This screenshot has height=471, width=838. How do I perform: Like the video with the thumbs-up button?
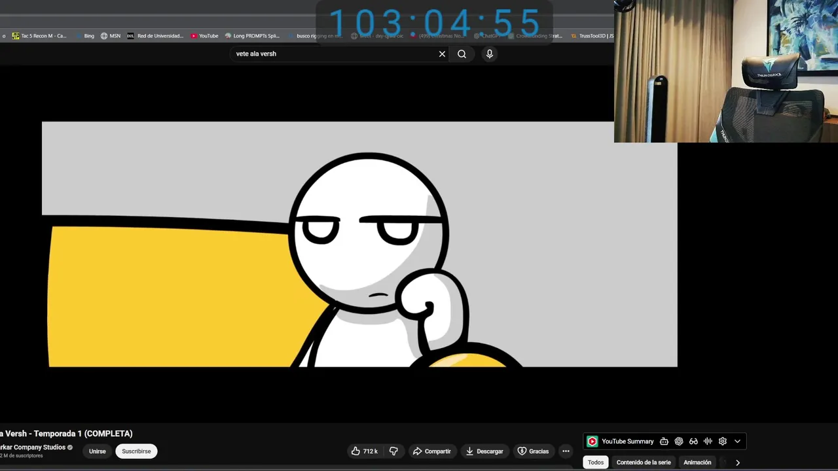(x=365, y=451)
